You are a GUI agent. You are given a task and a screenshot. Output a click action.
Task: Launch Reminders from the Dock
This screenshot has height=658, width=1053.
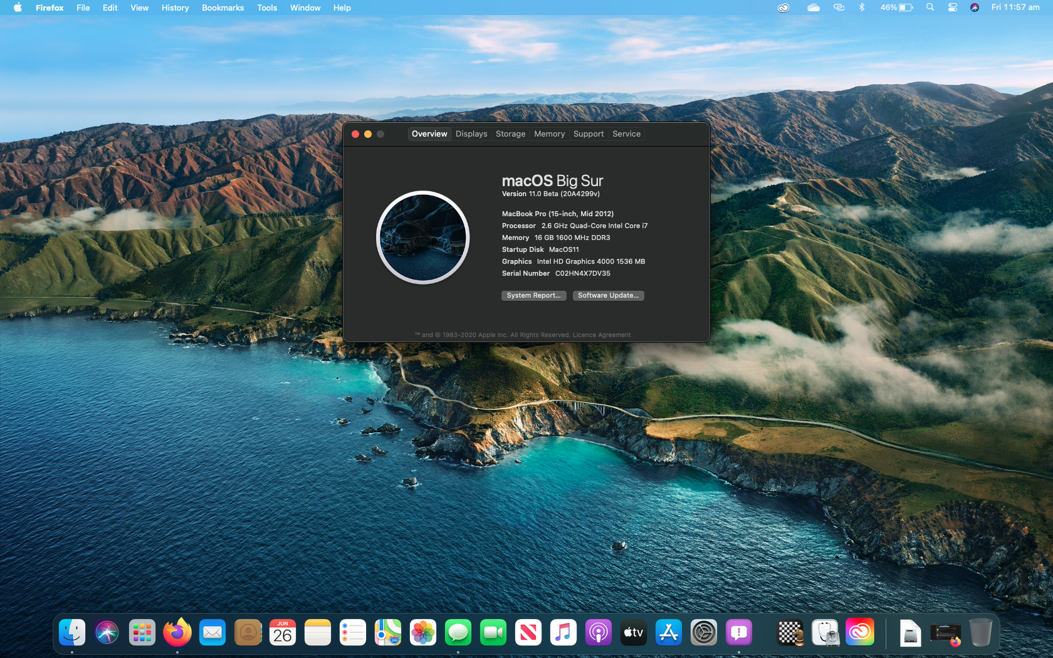(x=353, y=633)
